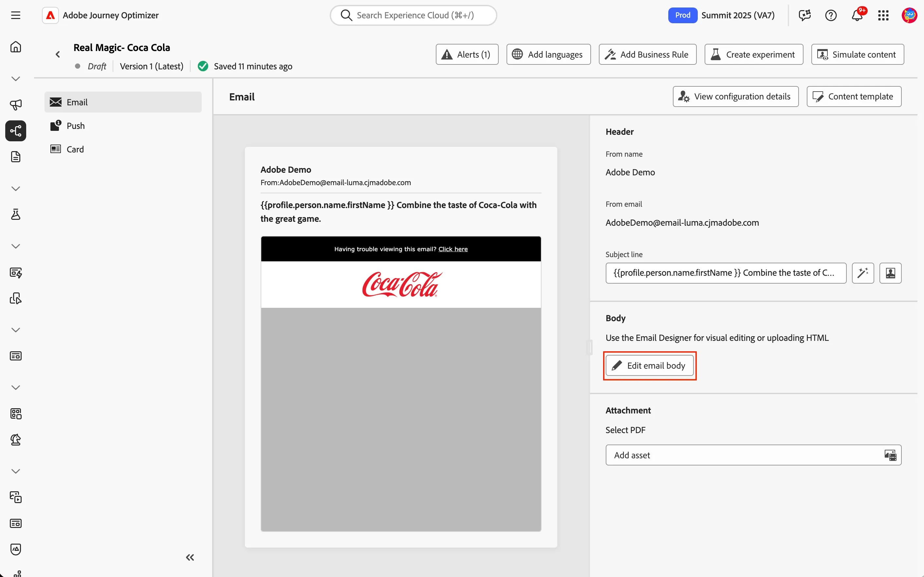
Task: Expand the sidebar section chevron below Home
Action: pyautogui.click(x=16, y=79)
